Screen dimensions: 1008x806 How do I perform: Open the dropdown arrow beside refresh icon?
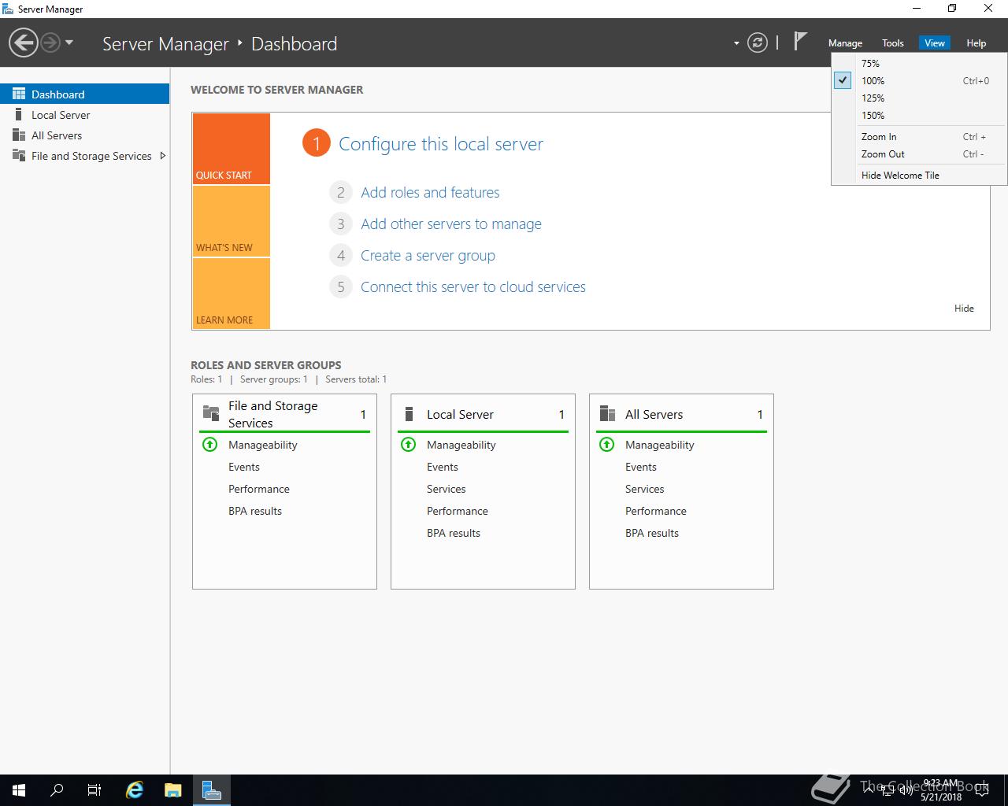736,43
